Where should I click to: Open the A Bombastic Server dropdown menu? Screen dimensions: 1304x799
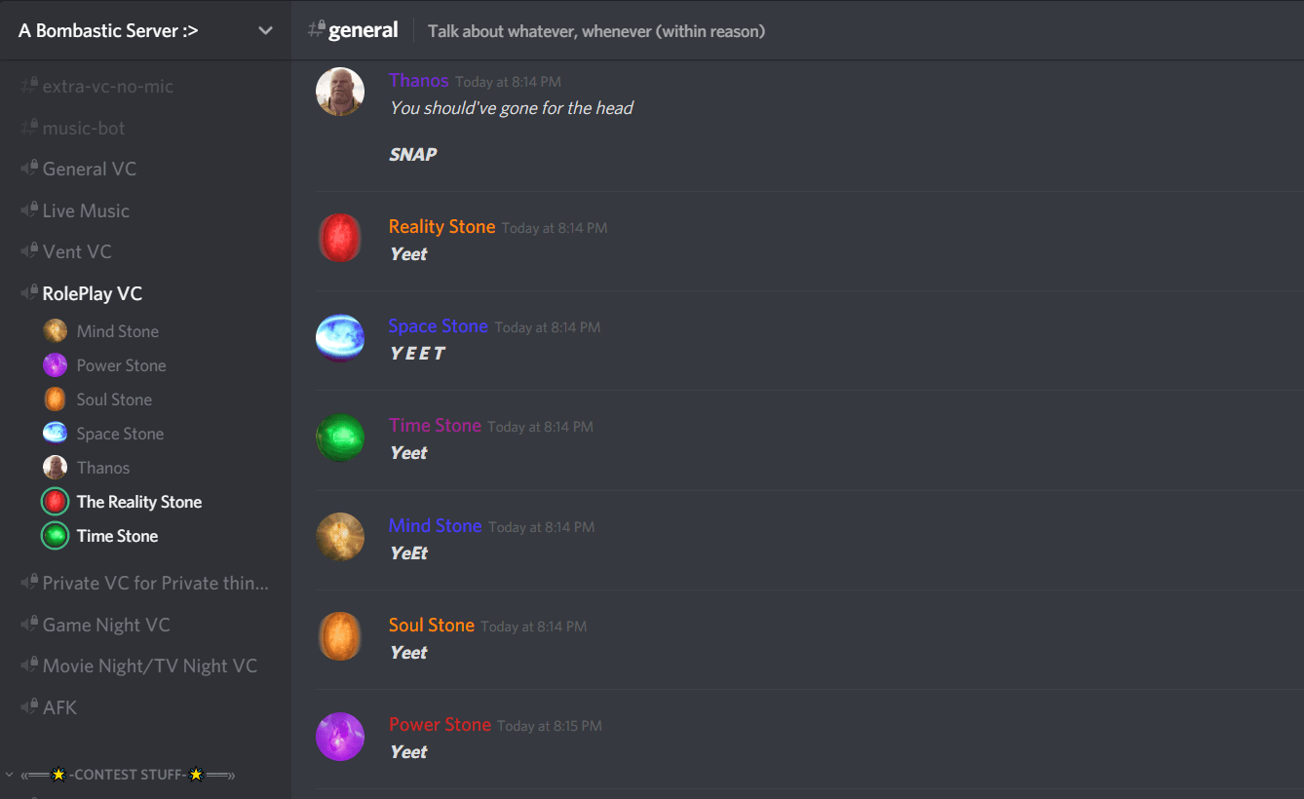click(145, 30)
